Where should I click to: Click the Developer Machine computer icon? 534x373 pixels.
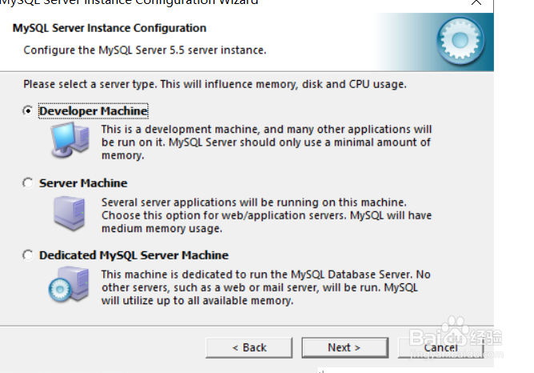click(x=70, y=140)
